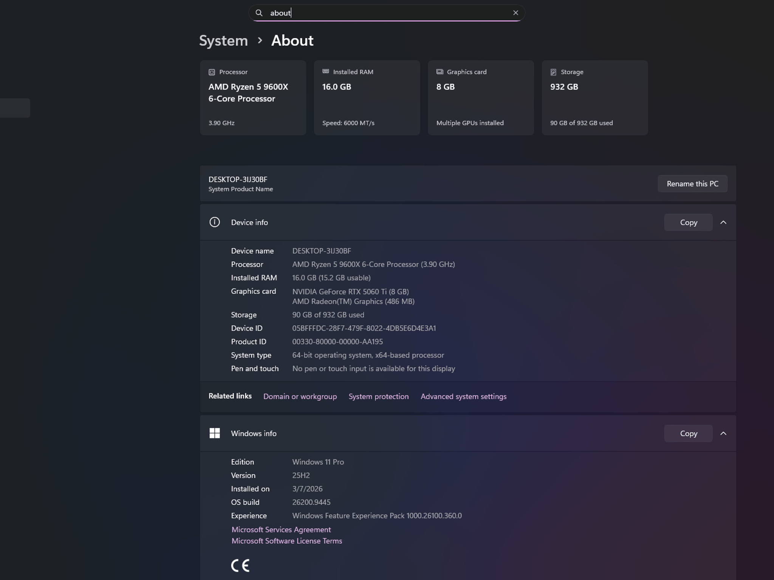774x580 pixels.
Task: Copy the Device info details
Action: click(688, 222)
